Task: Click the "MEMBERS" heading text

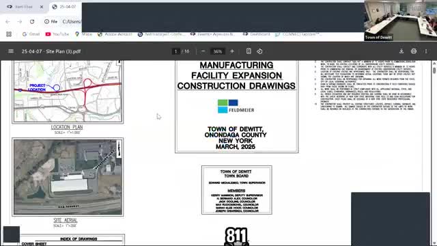Action: click(x=236, y=191)
